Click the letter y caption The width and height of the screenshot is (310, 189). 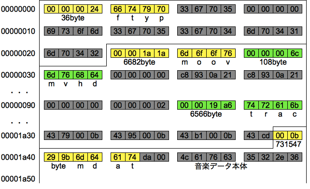[x=147, y=18]
